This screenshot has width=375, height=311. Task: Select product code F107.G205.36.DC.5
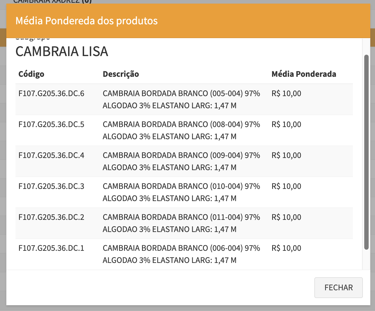click(51, 125)
